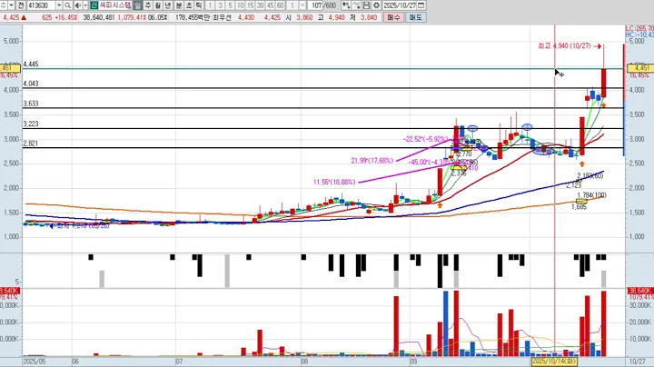Open the dropdown next to the speaker icon

(x=86, y=5)
